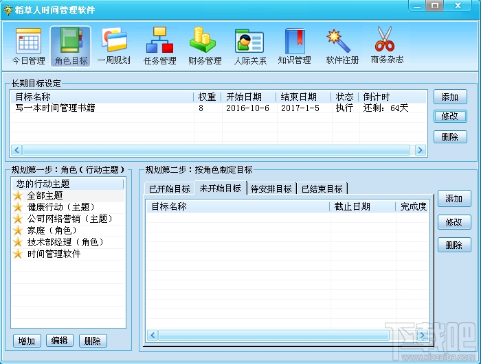Viewport: 481px width, 364px height.
Task: Click left arrow of long-term table scrollbar
Action: [x=16, y=150]
